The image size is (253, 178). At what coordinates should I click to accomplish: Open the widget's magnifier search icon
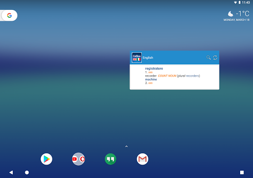coord(209,57)
